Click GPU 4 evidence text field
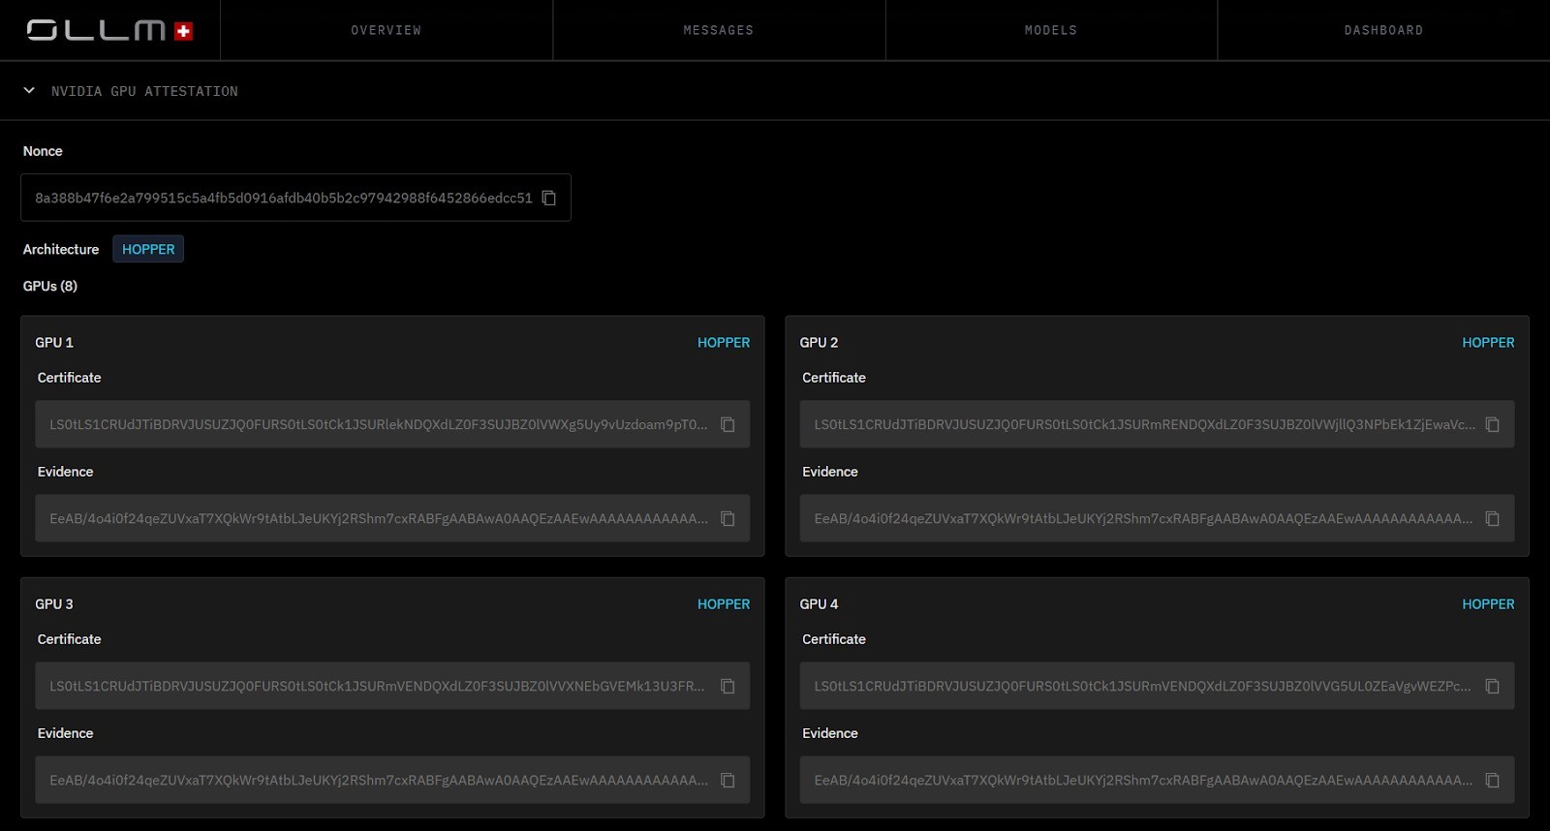Viewport: 1550px width, 831px height. (1157, 780)
